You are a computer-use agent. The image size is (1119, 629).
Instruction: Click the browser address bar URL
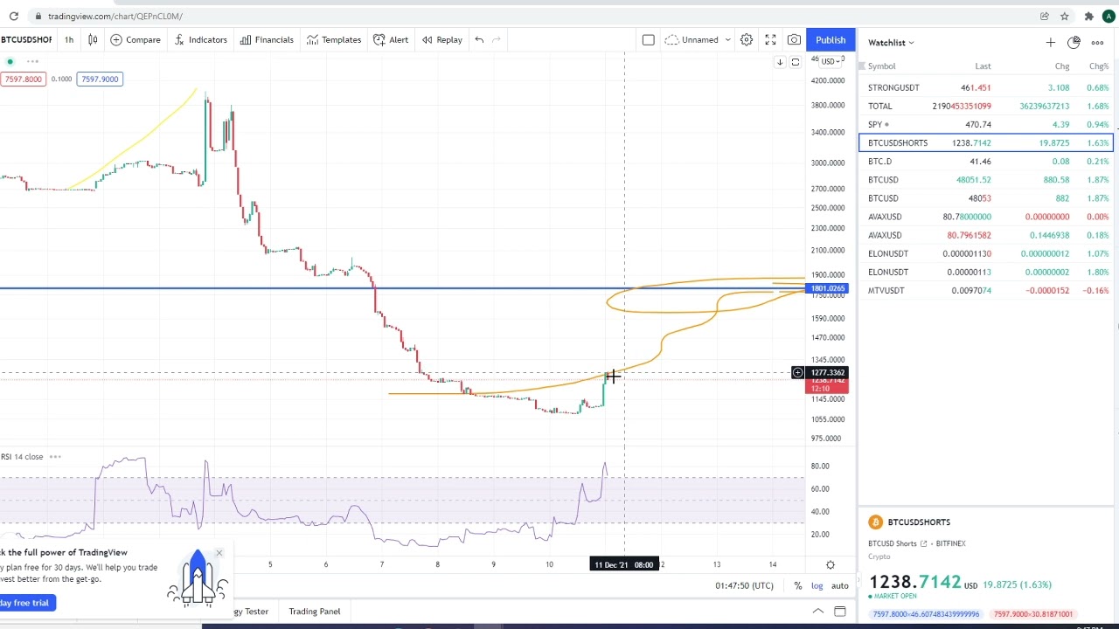tap(115, 16)
